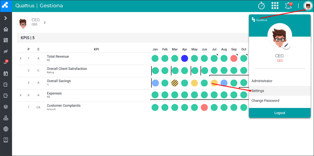Open the help question mark sidebar icon
Image resolution: width=314 pixels, height=156 pixels.
pos(6,140)
